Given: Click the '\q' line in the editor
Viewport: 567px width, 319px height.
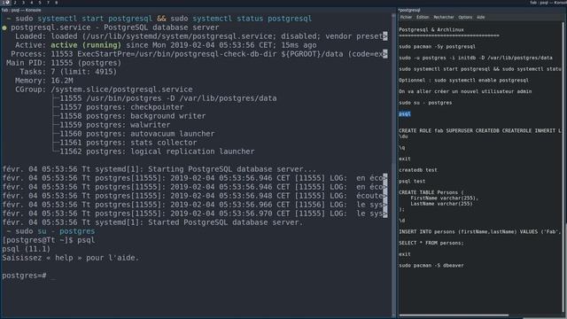Looking at the screenshot, I should point(401,148).
